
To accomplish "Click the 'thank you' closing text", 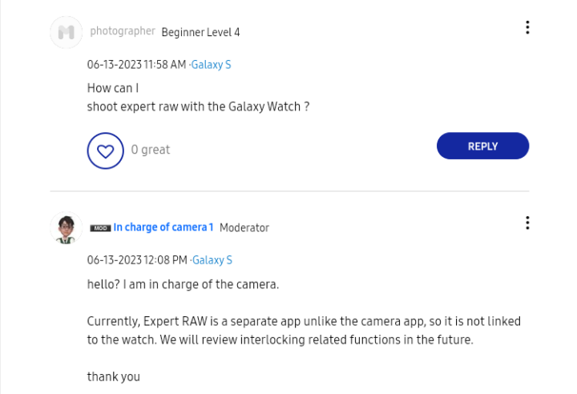I will (114, 376).
